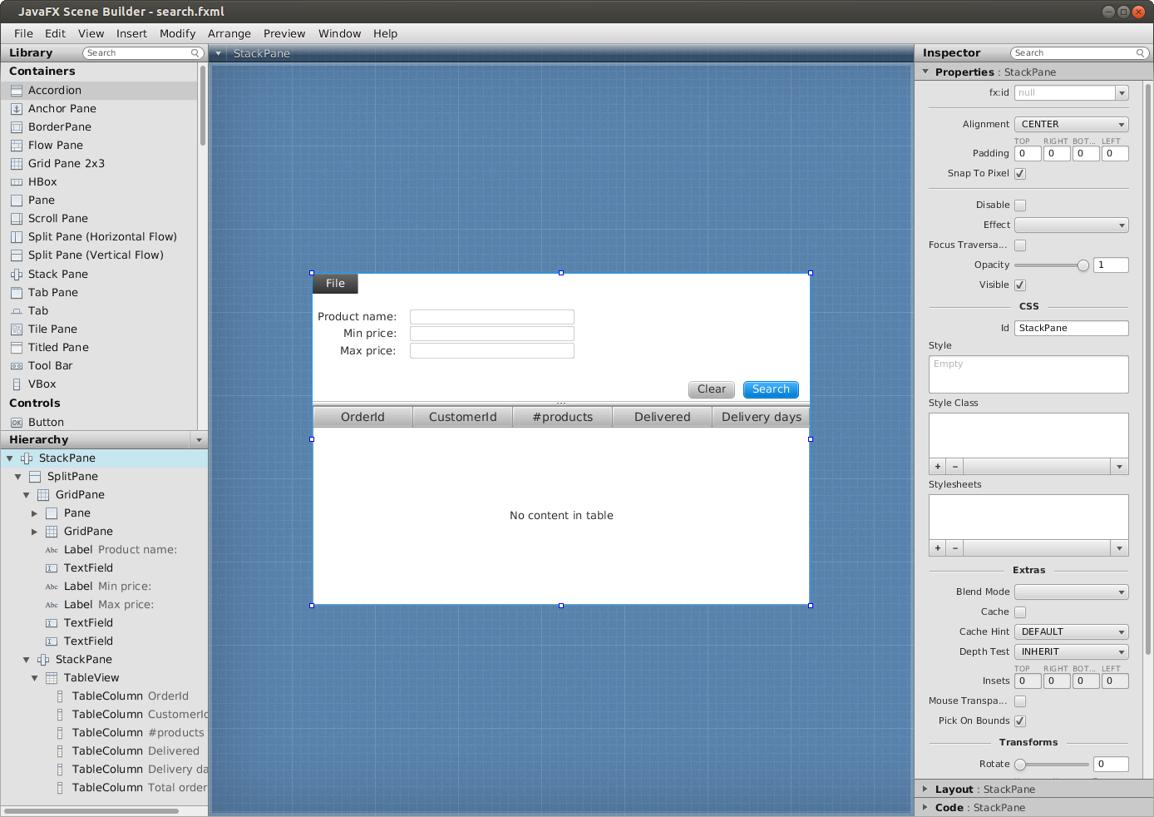Choose the Stack Pane library icon

click(x=17, y=275)
